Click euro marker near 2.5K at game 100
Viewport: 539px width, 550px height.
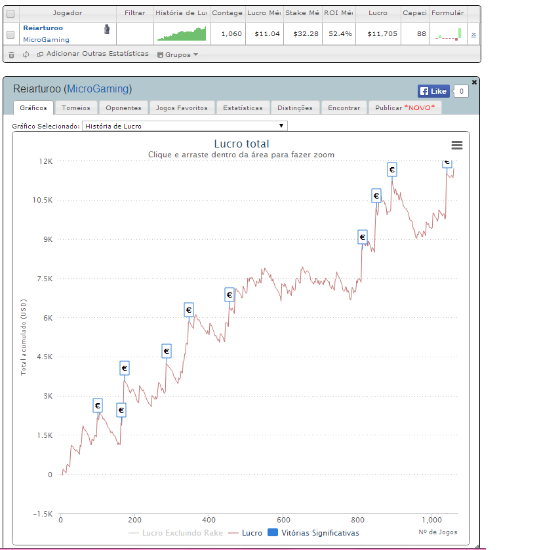[x=98, y=406]
